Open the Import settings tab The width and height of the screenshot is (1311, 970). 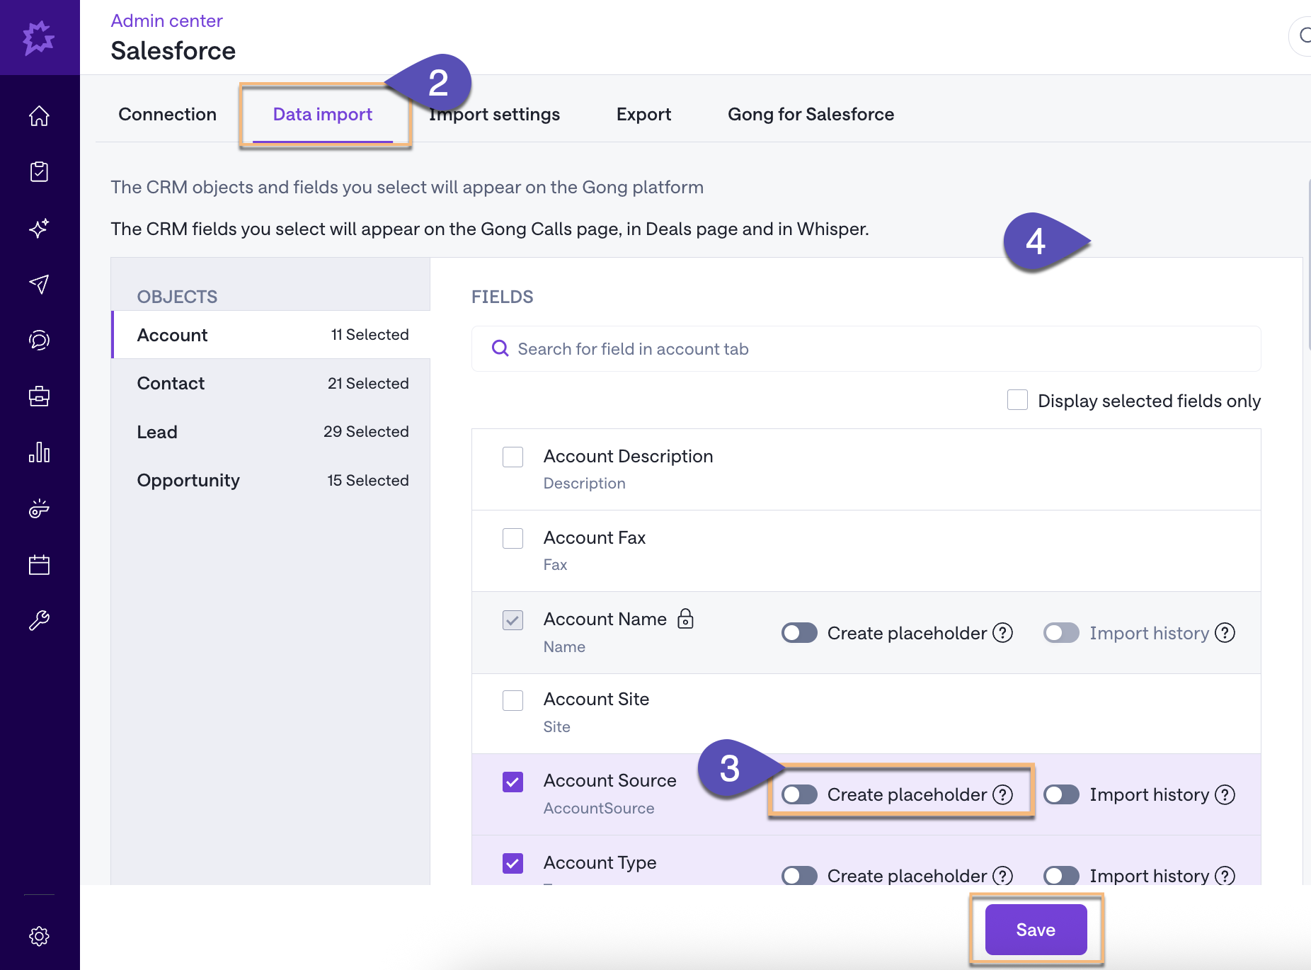(x=494, y=114)
